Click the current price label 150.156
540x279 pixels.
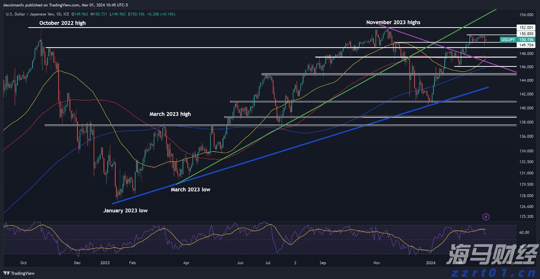(526, 39)
